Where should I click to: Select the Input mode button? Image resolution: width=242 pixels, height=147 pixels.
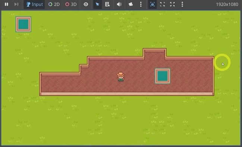pos(34,4)
